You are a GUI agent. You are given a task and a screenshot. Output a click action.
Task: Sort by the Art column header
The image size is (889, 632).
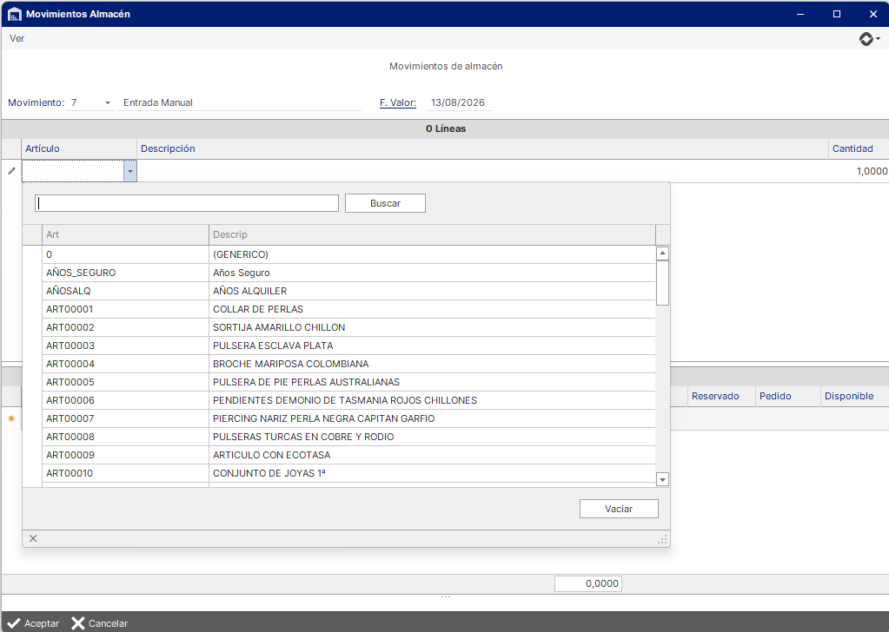coord(125,234)
